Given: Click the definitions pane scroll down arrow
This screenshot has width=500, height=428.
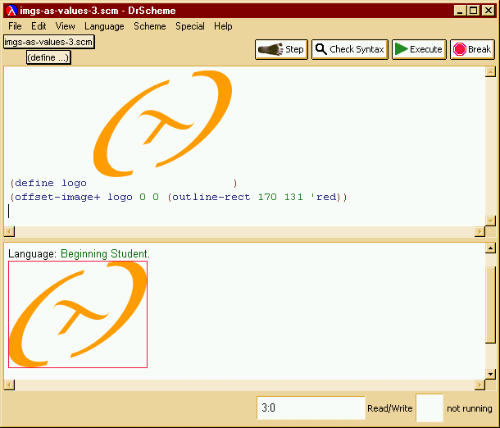Looking at the screenshot, I should [x=490, y=221].
